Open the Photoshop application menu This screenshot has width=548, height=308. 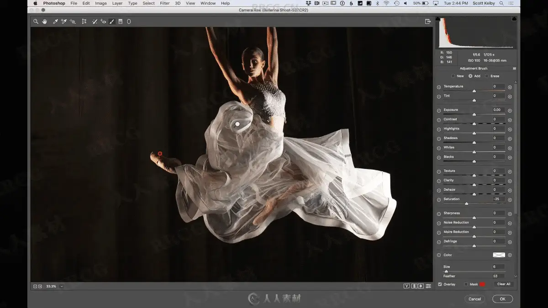point(53,3)
